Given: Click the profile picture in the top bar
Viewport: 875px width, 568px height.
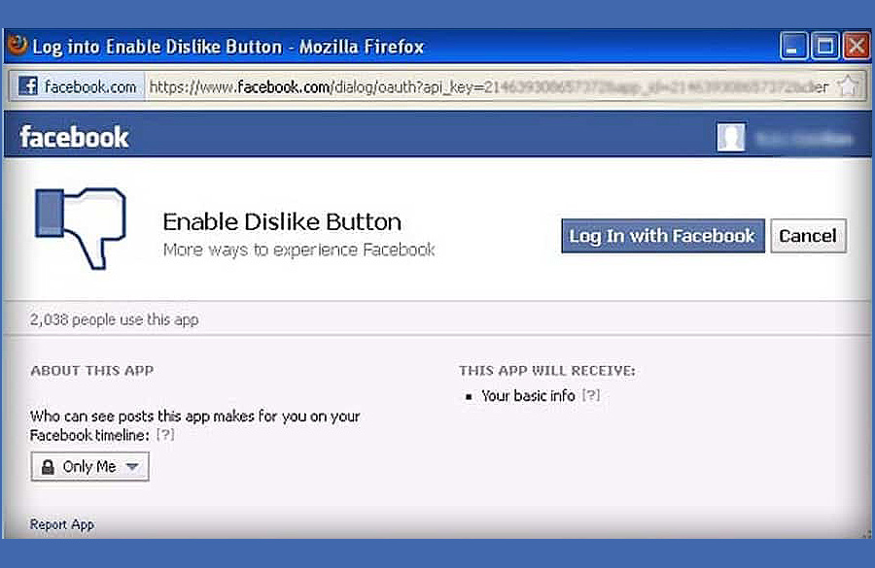Looking at the screenshot, I should (731, 137).
